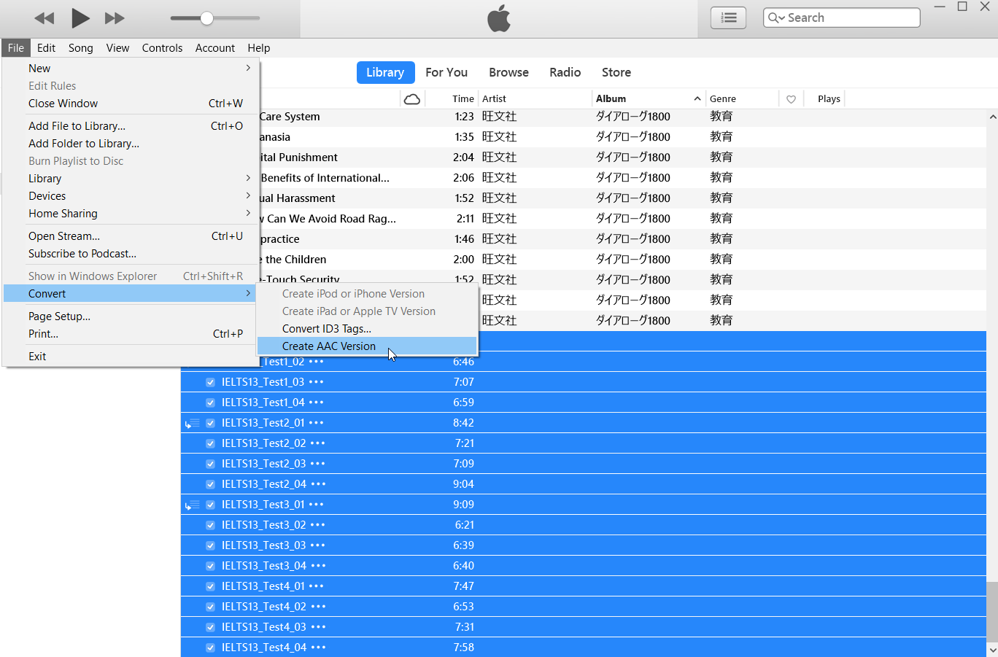Select Add Folder to Library...
Viewport: 998px width, 657px height.
(130, 144)
